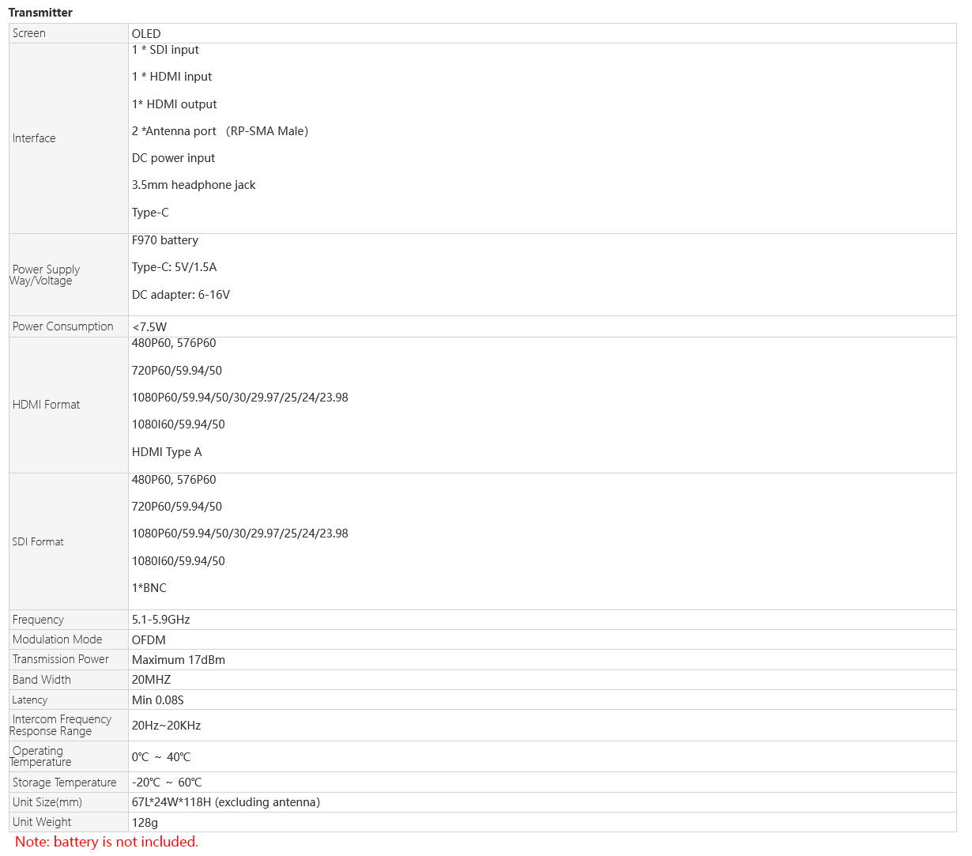This screenshot has height=856, width=972.
Task: Click the "2 *Antenna port (RP-SMA Male)" line
Action: pyautogui.click(x=220, y=131)
